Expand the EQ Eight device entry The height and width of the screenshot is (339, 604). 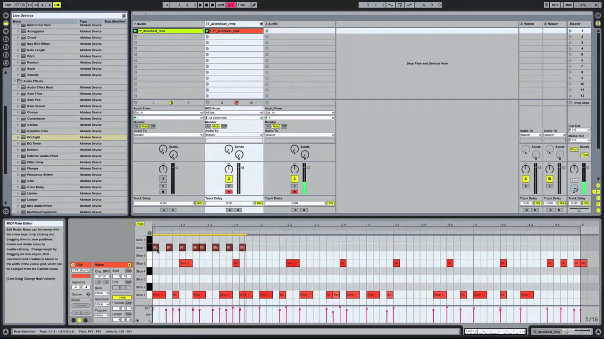[18, 137]
